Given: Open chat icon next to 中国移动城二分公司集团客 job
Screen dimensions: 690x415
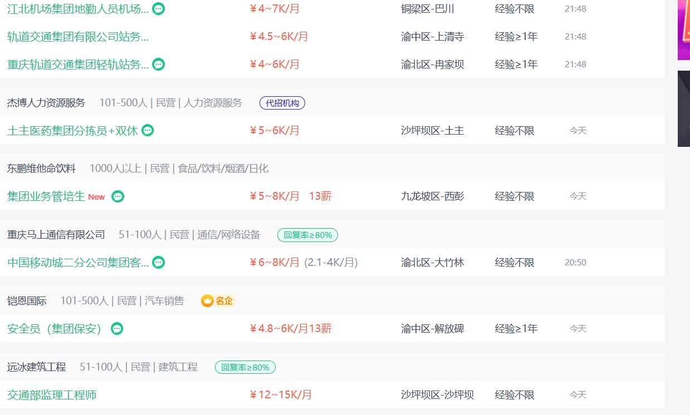Looking at the screenshot, I should [x=159, y=263].
